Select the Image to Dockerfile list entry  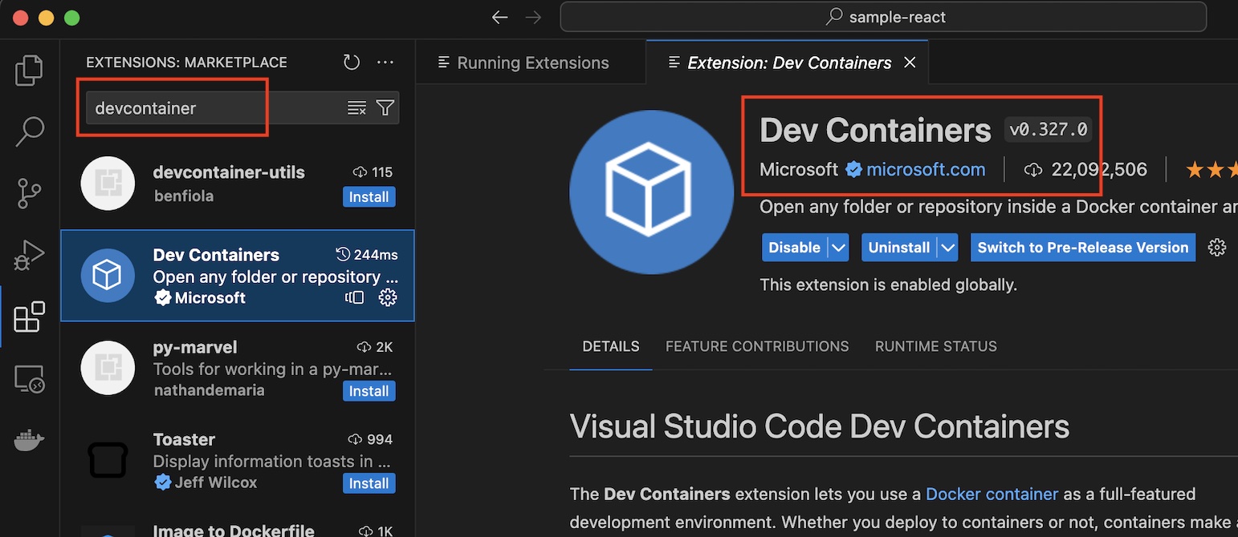[x=238, y=523]
